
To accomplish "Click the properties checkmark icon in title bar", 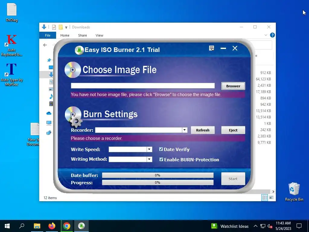I will coord(54,27).
